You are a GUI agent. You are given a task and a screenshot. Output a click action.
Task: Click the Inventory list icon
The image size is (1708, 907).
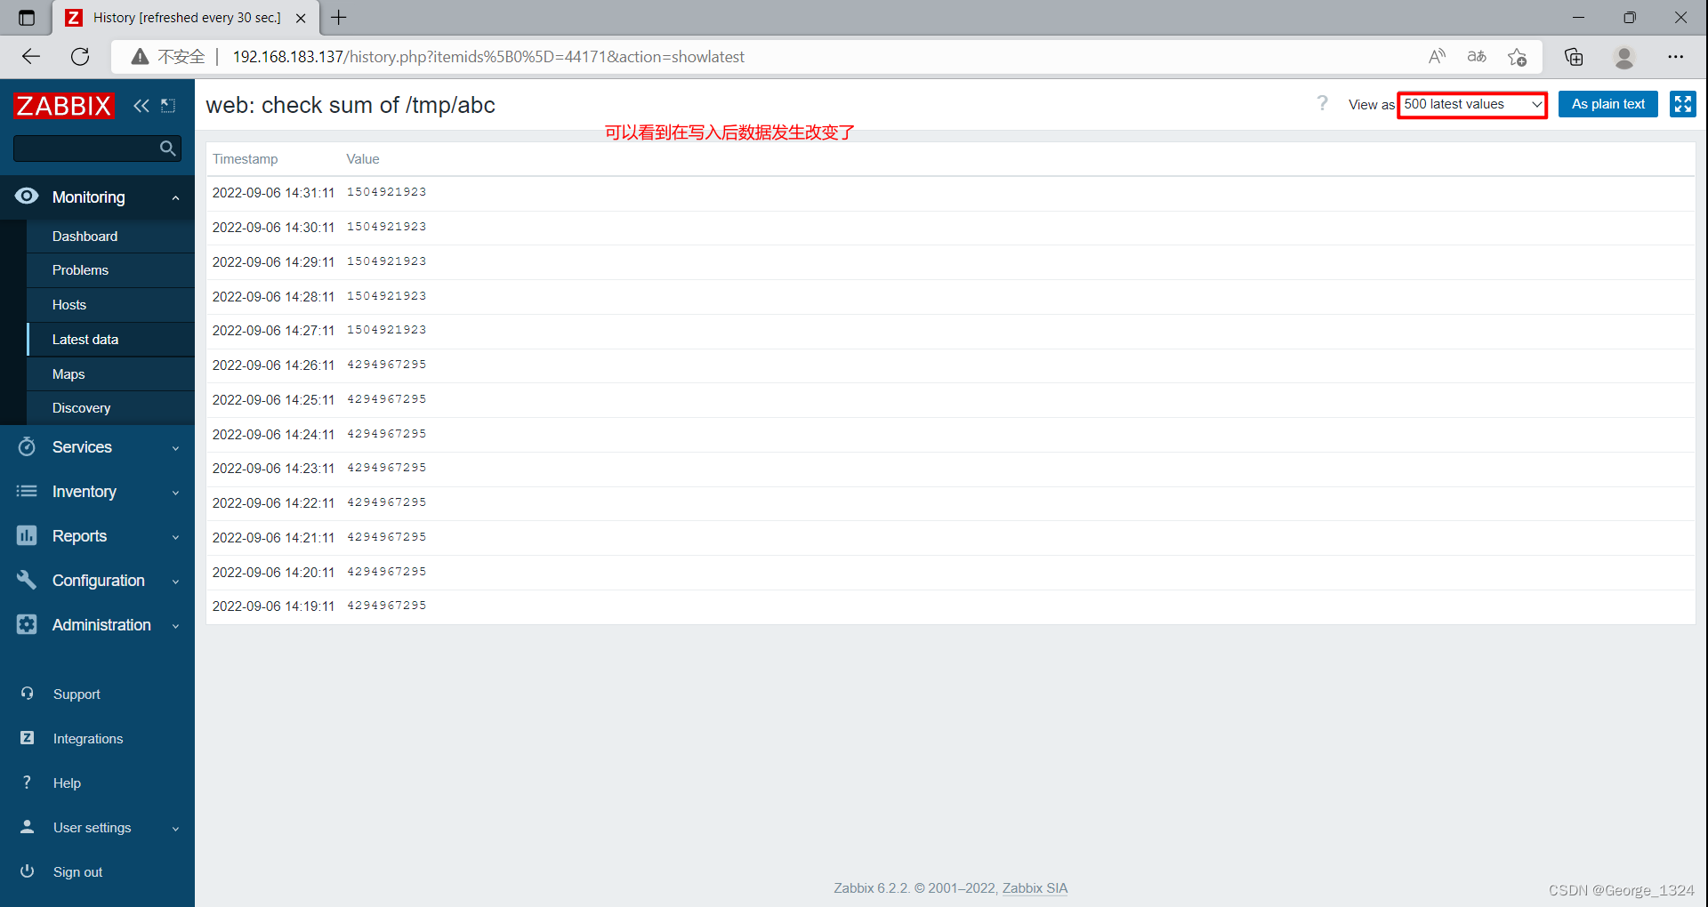tap(27, 491)
